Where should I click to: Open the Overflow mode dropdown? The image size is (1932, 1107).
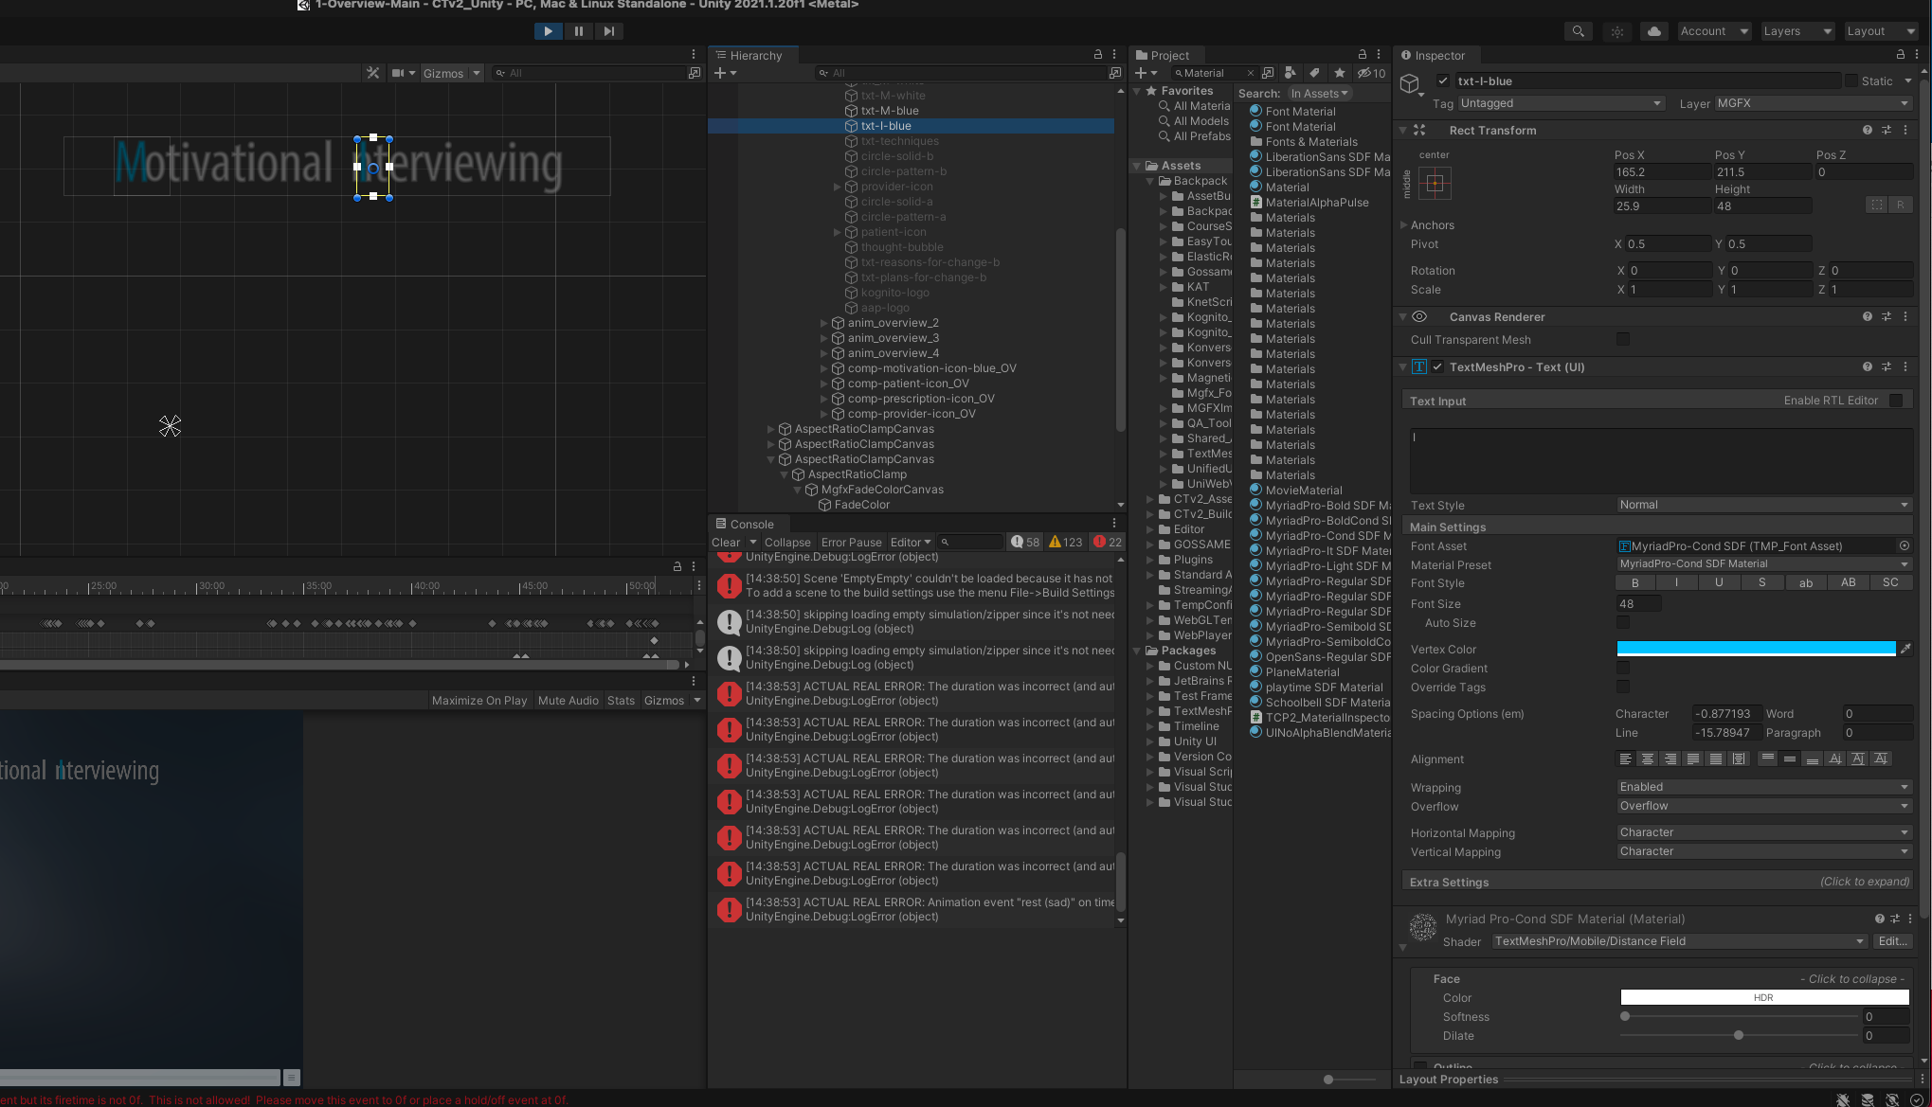1762,806
